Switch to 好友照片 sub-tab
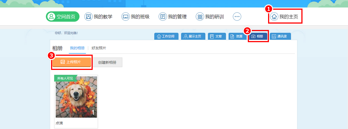Screen dimensions: 348x129 point(99,48)
